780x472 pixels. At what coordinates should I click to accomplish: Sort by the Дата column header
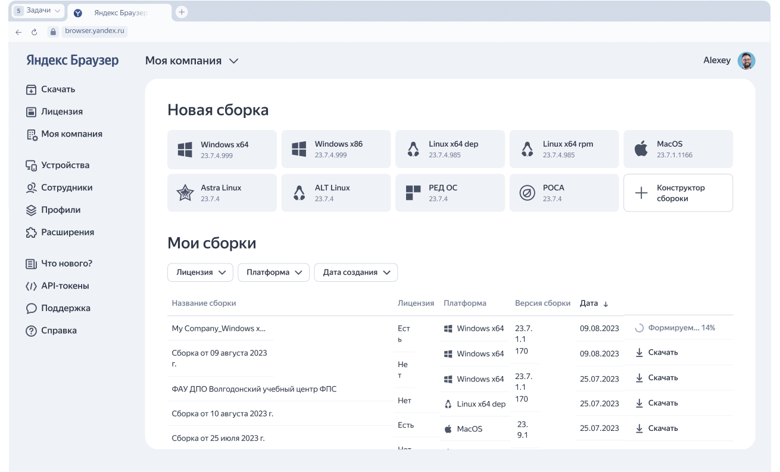pos(594,303)
